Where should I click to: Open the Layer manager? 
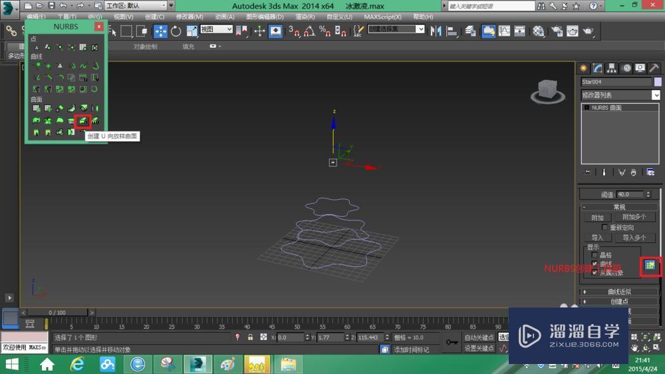click(x=470, y=31)
